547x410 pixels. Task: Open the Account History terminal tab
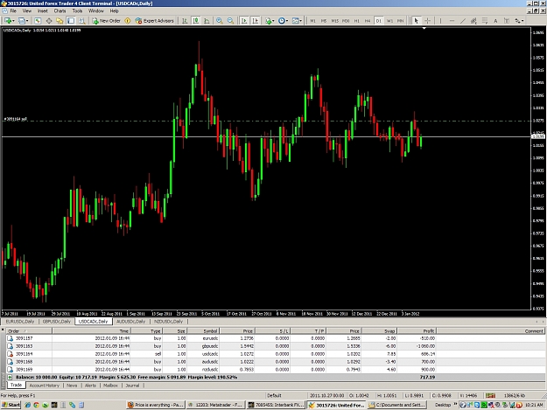[x=45, y=386]
